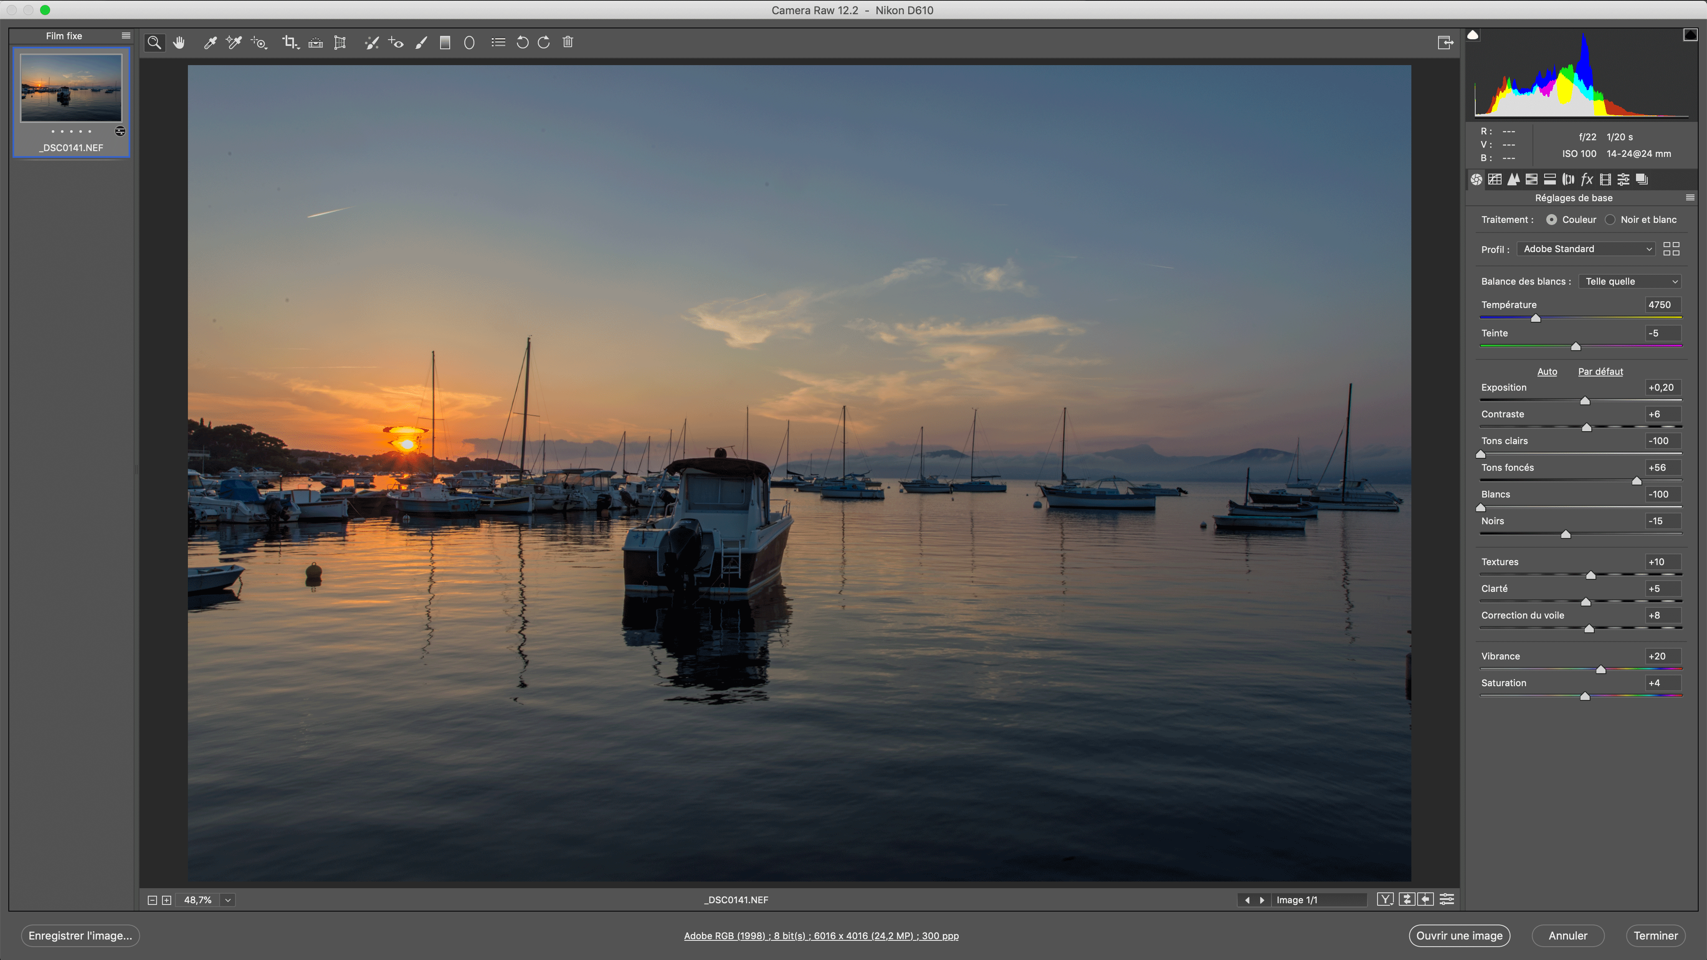
Task: Open the Split Toning panel tab
Action: (1550, 179)
